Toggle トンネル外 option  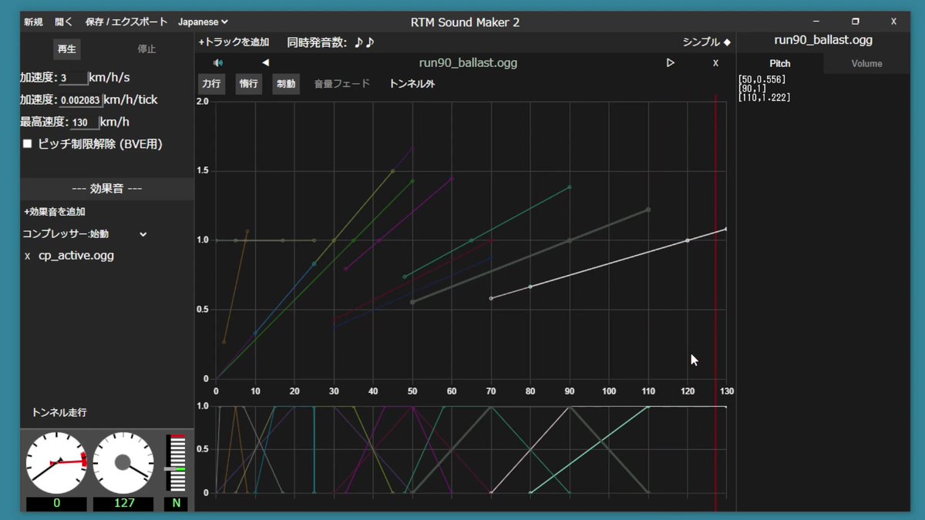412,84
